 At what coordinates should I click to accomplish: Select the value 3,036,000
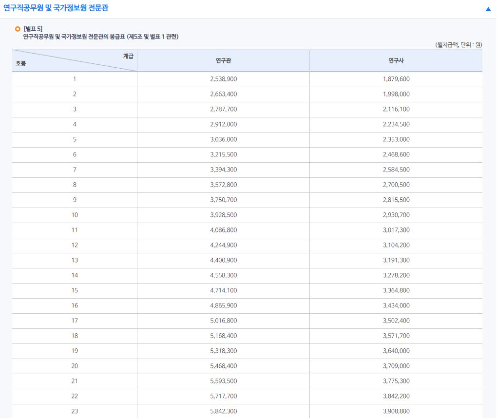[x=224, y=139]
